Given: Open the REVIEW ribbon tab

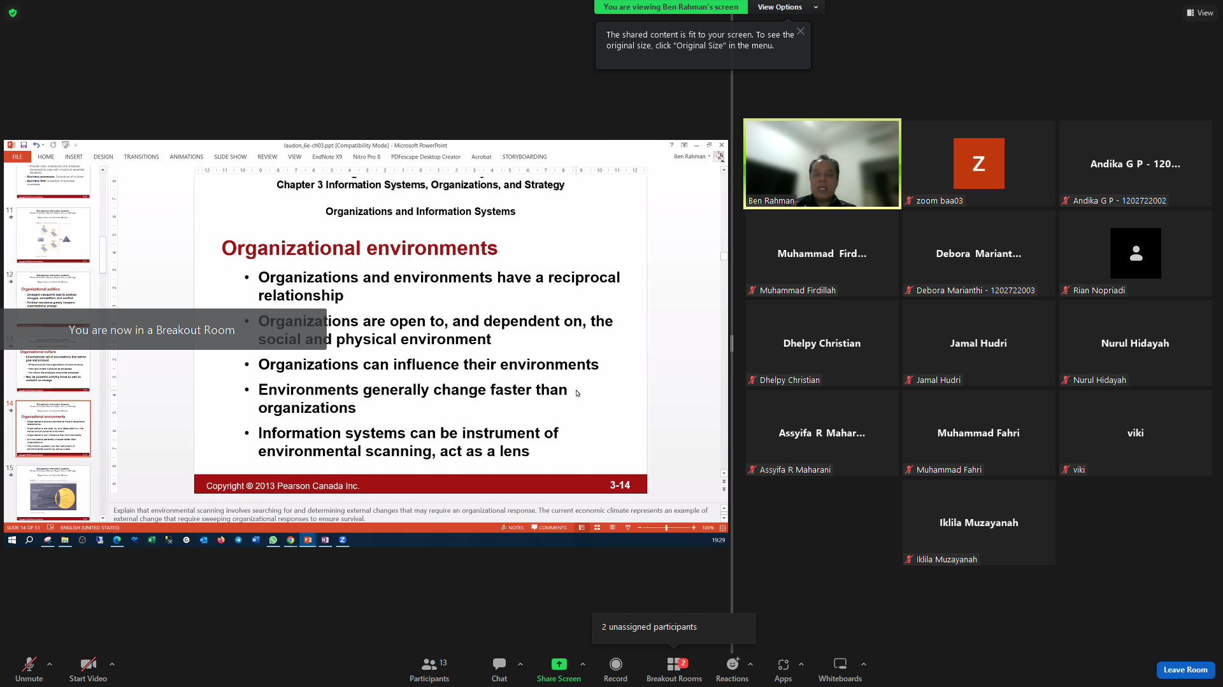Looking at the screenshot, I should coord(268,157).
